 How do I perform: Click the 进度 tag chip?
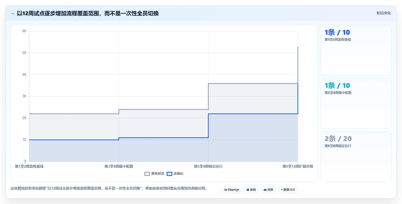pos(268,190)
